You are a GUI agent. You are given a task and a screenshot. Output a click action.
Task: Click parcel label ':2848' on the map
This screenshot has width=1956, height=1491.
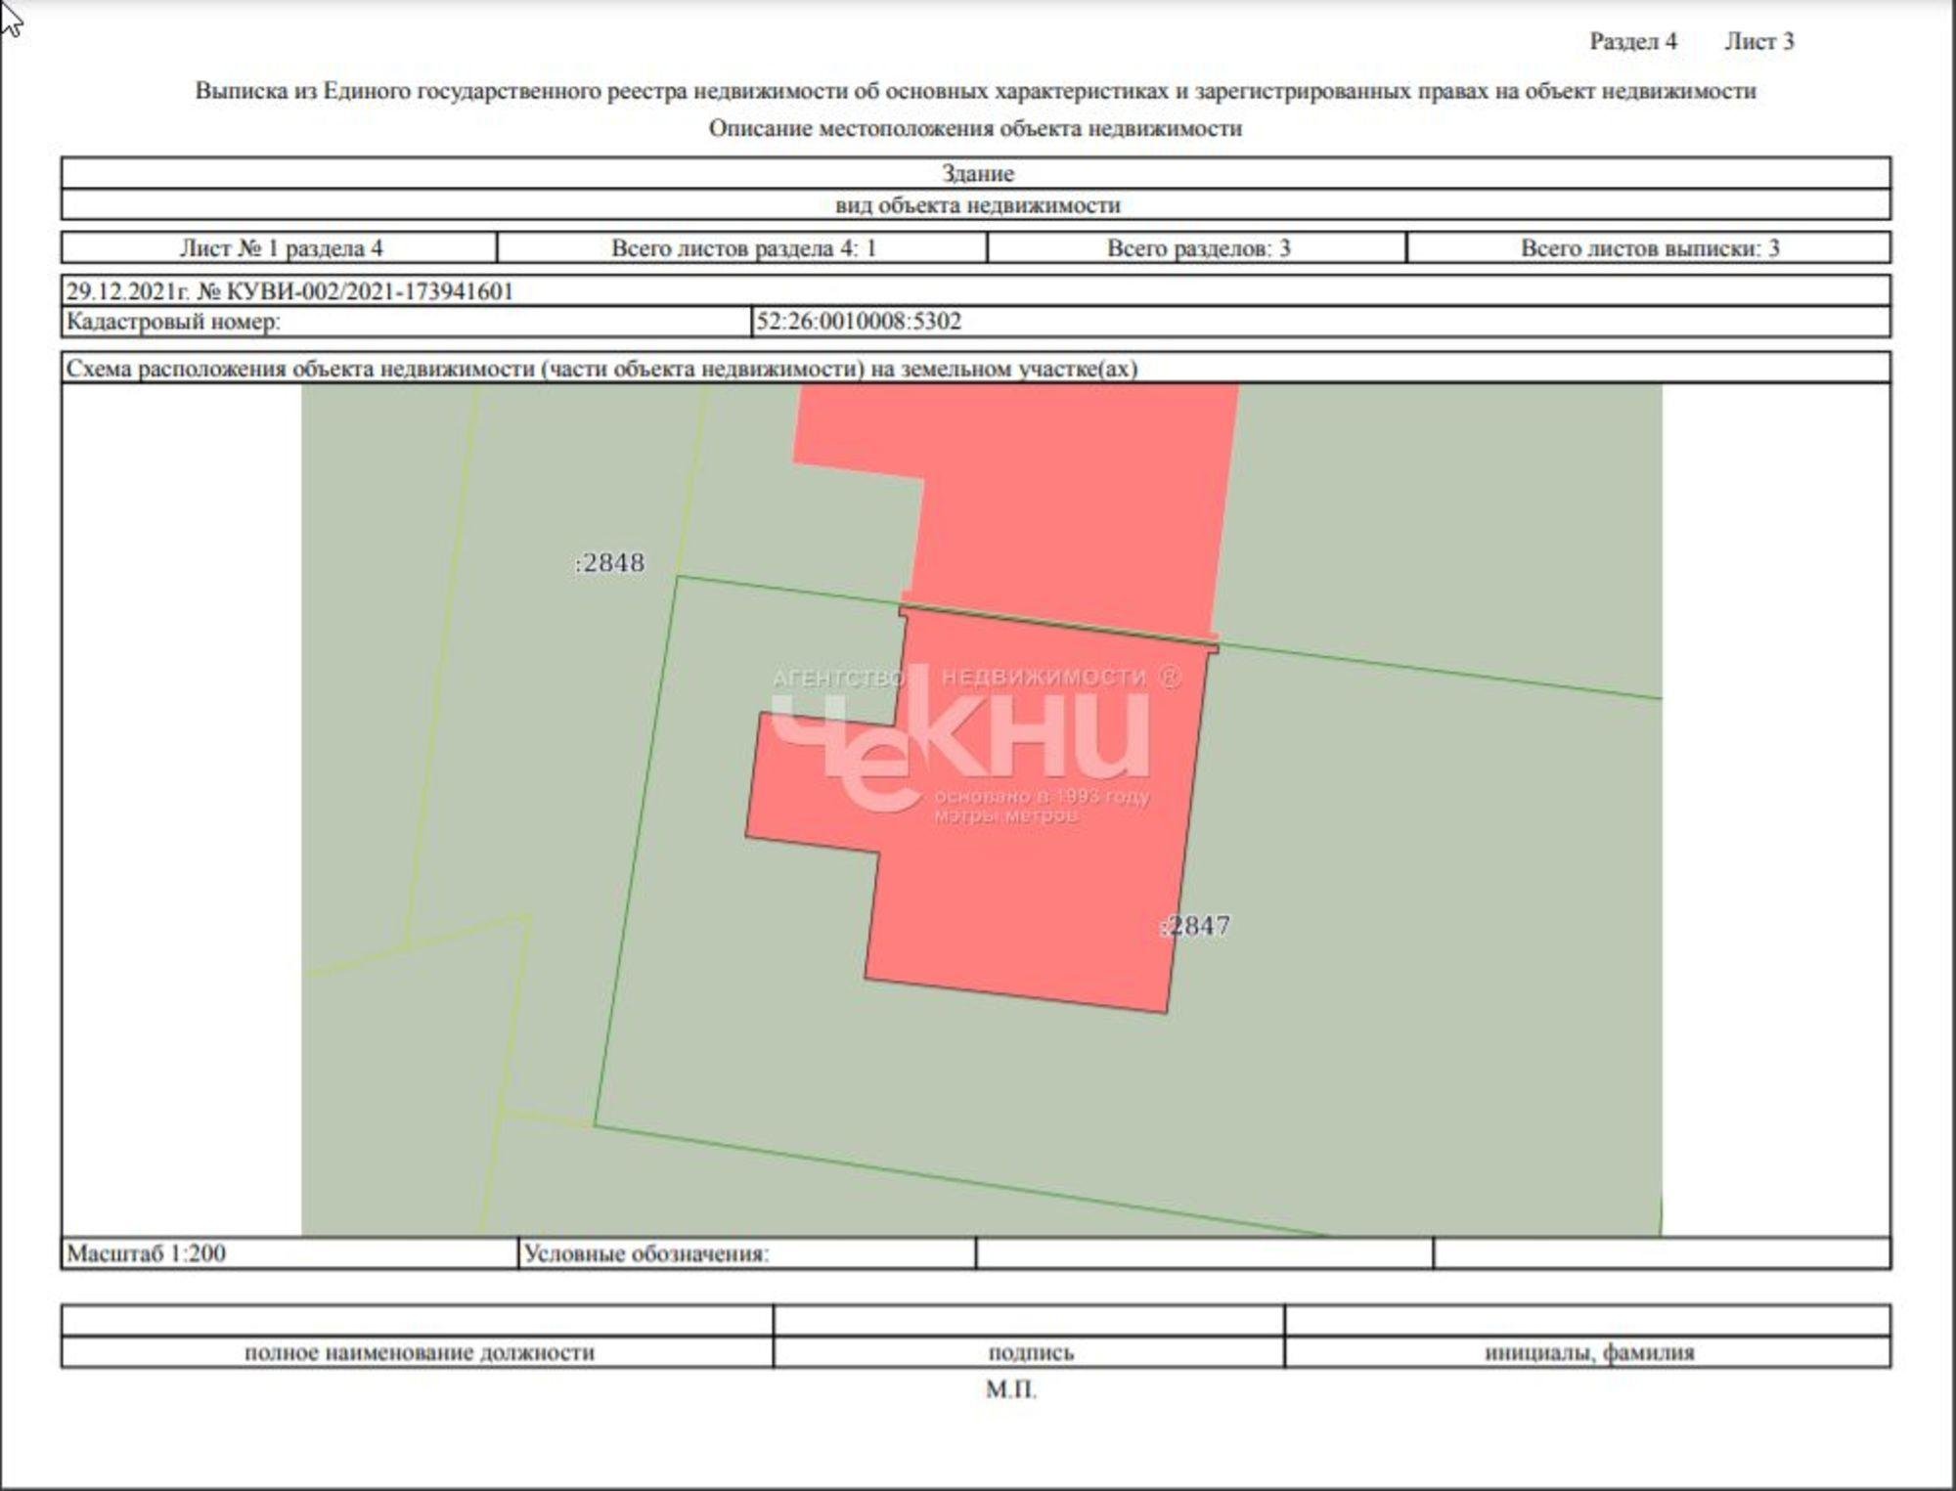tap(609, 563)
